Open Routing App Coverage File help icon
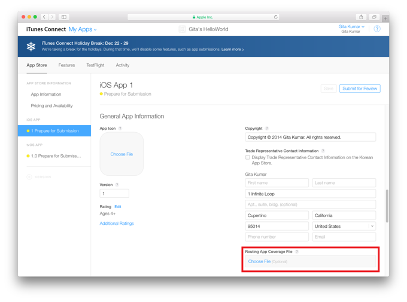The width and height of the screenshot is (407, 302). [x=297, y=251]
